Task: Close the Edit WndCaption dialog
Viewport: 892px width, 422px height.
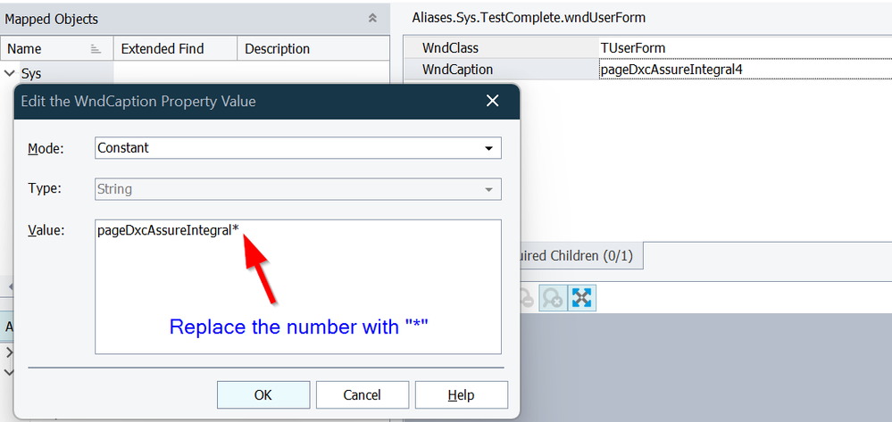Action: click(492, 101)
